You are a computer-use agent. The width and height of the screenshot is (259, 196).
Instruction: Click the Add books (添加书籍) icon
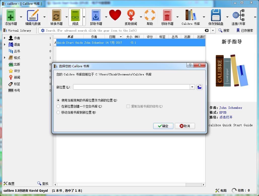(11, 15)
